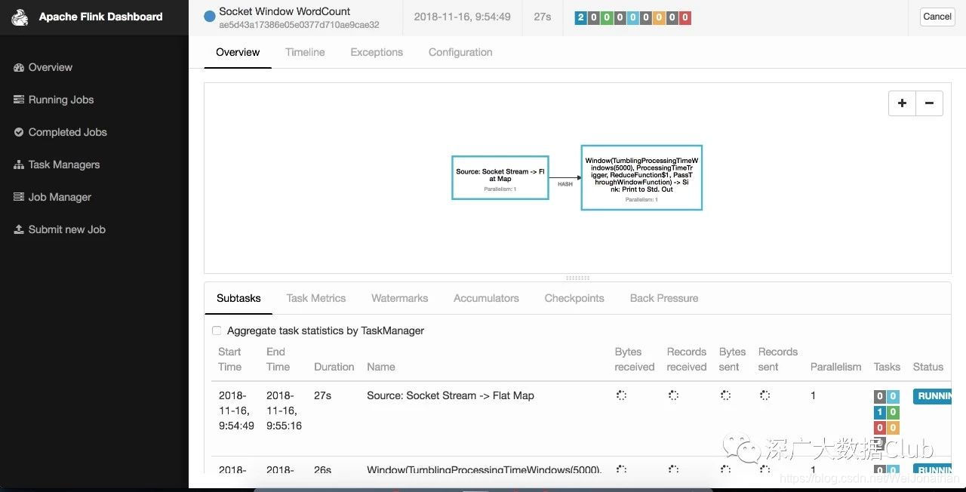Click the orange status badge in header
Image resolution: width=966 pixels, height=492 pixels.
pos(658,17)
